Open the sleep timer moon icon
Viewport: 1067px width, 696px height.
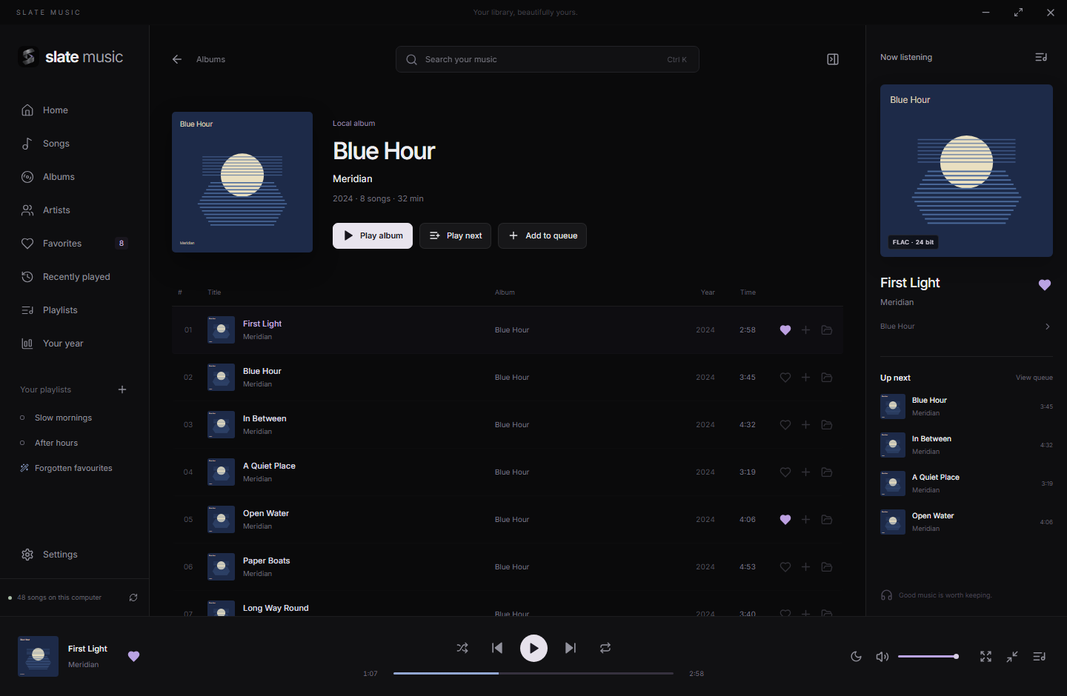pyautogui.click(x=856, y=657)
